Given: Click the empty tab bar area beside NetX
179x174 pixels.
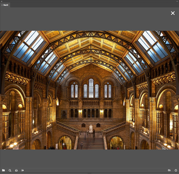Looking at the screenshot, I should 95,5.
